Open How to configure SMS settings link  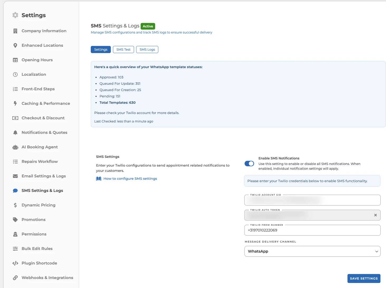pos(130,179)
